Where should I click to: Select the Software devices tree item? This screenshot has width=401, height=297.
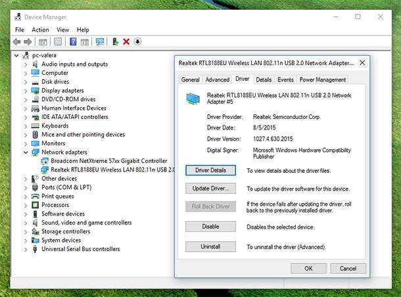[63, 214]
